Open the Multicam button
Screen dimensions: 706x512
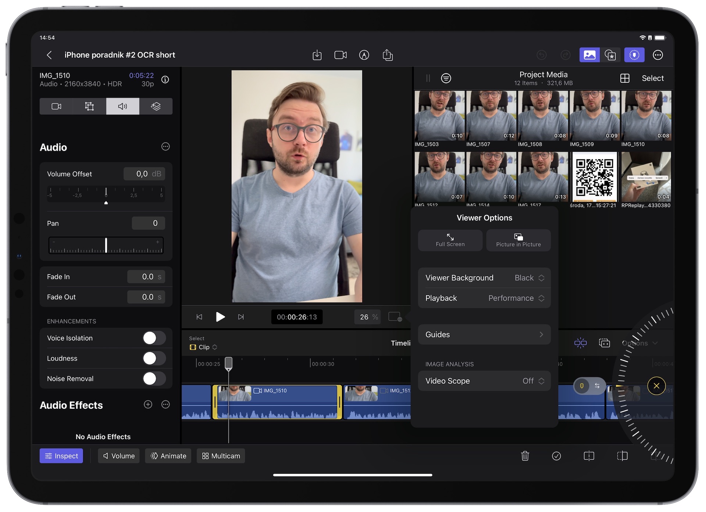point(221,456)
